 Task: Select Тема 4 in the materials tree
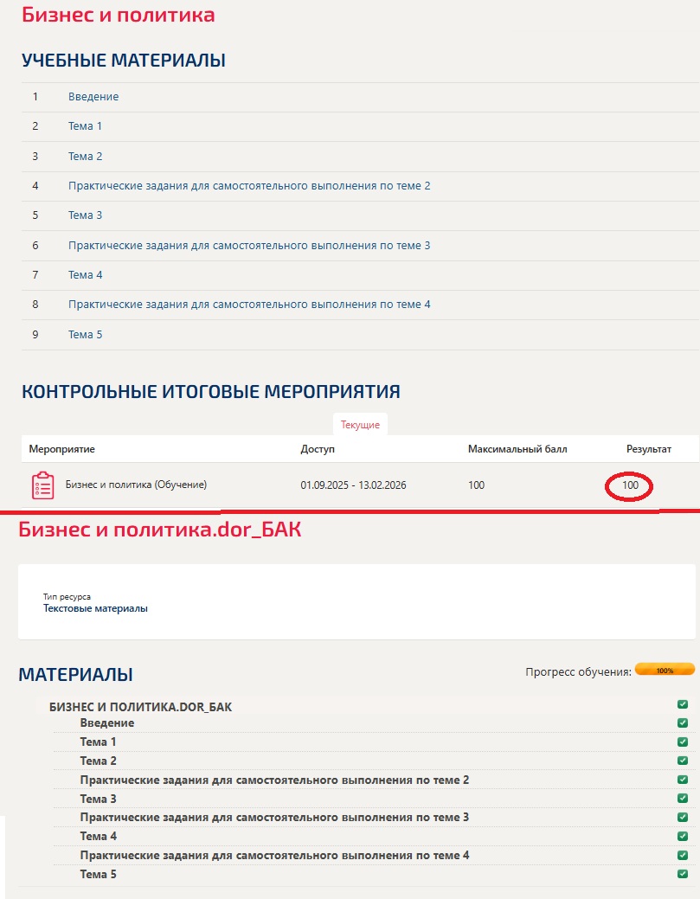pyautogui.click(x=98, y=837)
